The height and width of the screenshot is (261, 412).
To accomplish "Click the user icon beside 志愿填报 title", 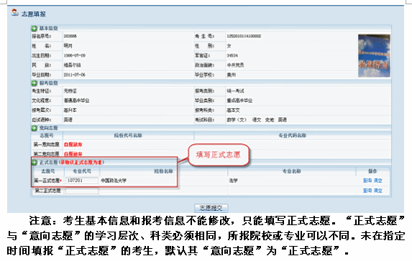I will [14, 12].
